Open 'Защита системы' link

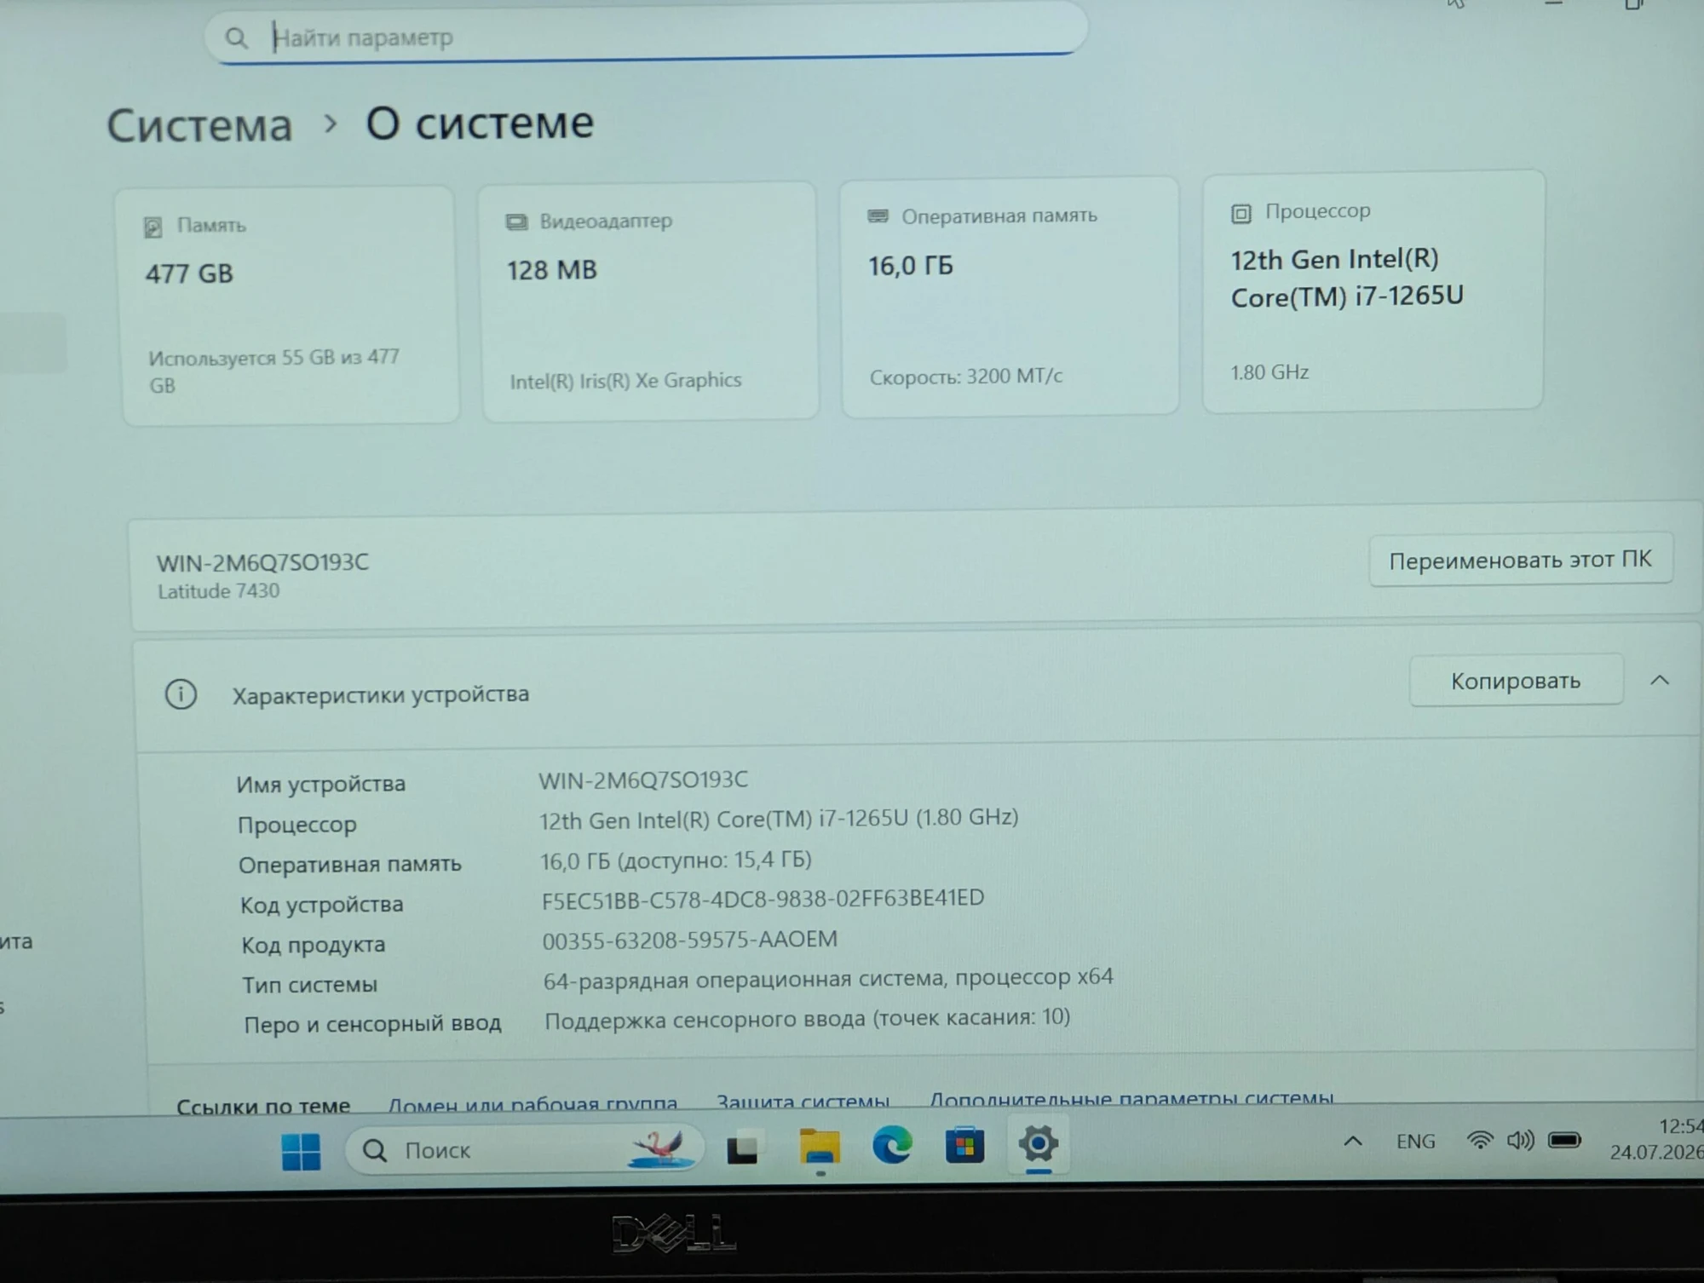(x=803, y=1101)
